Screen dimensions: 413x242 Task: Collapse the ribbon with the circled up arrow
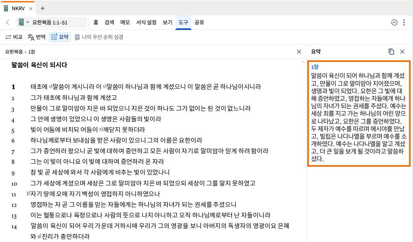click(x=394, y=22)
